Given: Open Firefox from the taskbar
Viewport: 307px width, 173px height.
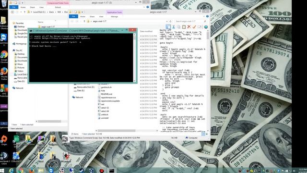Looking at the screenshot, I should [x=31, y=171].
